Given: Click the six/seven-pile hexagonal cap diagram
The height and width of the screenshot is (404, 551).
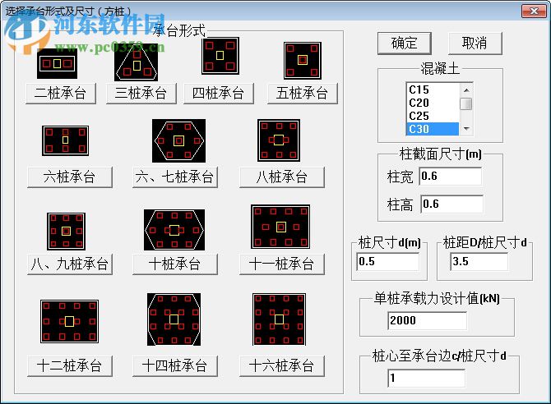Looking at the screenshot, I should pos(178,140).
